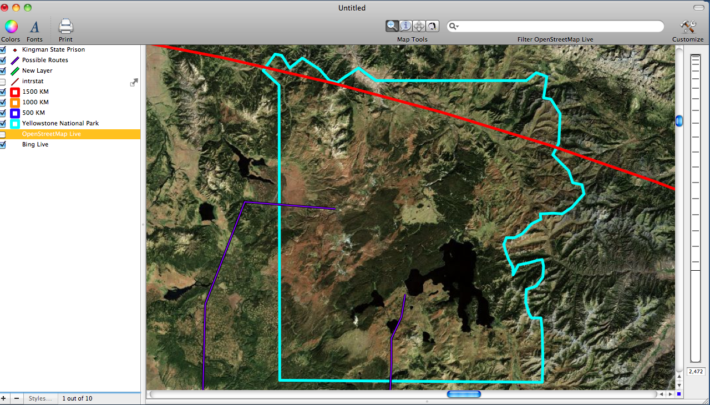Hide the Yellowstone National Park layer

pos(3,123)
